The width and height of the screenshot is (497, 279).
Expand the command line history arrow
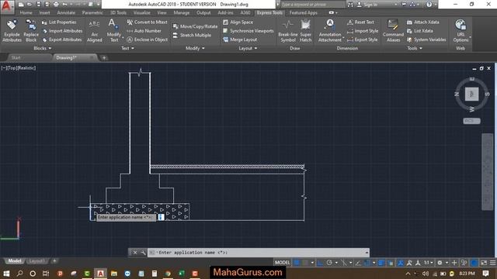point(367,253)
